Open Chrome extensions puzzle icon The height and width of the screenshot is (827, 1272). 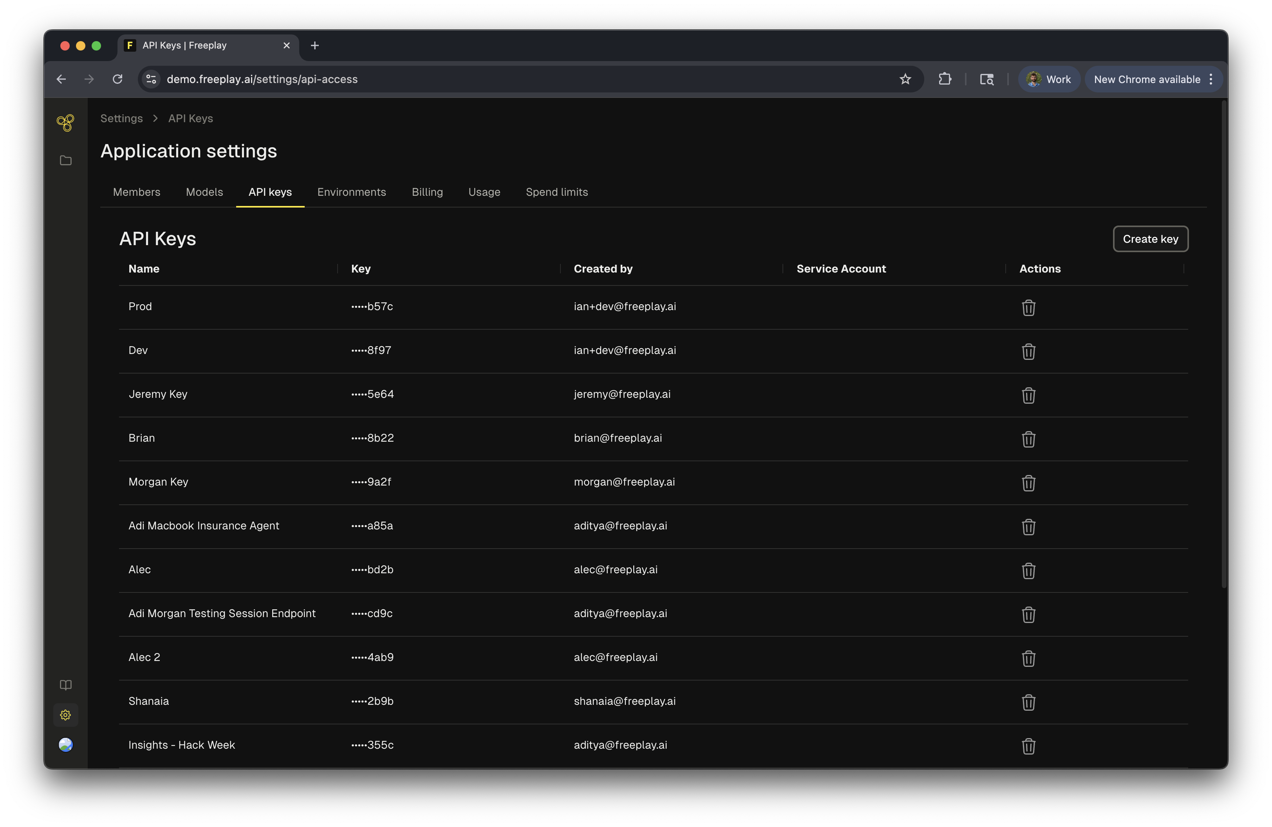(944, 79)
